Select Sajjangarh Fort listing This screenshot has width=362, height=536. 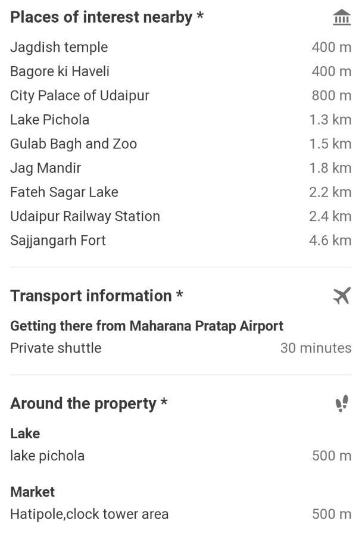(181, 241)
